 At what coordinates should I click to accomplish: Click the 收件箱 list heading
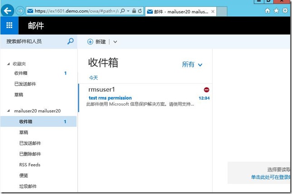[103, 63]
